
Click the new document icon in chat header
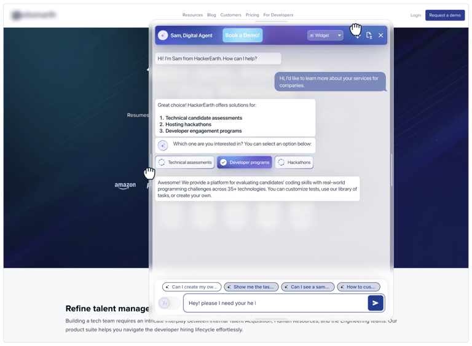[369, 36]
